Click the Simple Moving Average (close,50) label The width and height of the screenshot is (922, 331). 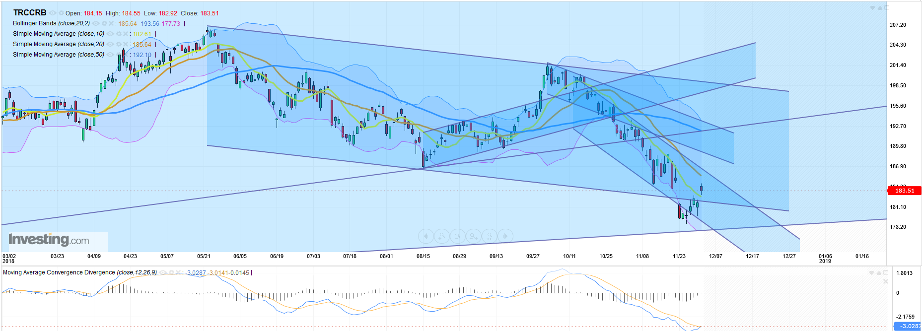click(x=59, y=55)
